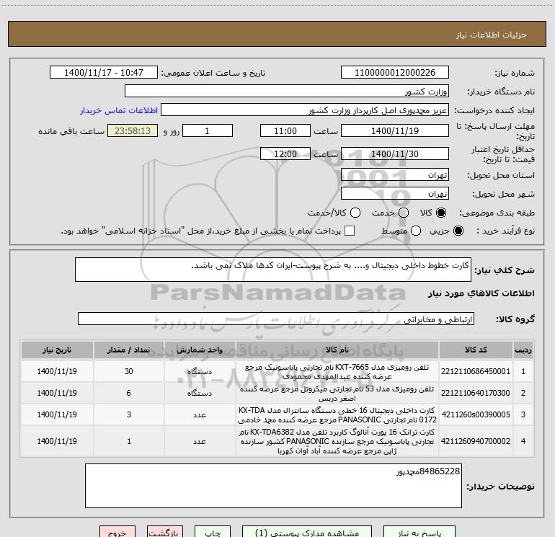Click product code 4211260940700002
Viewport: 555px width, 537px height.
(x=476, y=441)
